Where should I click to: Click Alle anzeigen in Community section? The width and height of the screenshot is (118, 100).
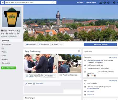[x=113, y=57]
